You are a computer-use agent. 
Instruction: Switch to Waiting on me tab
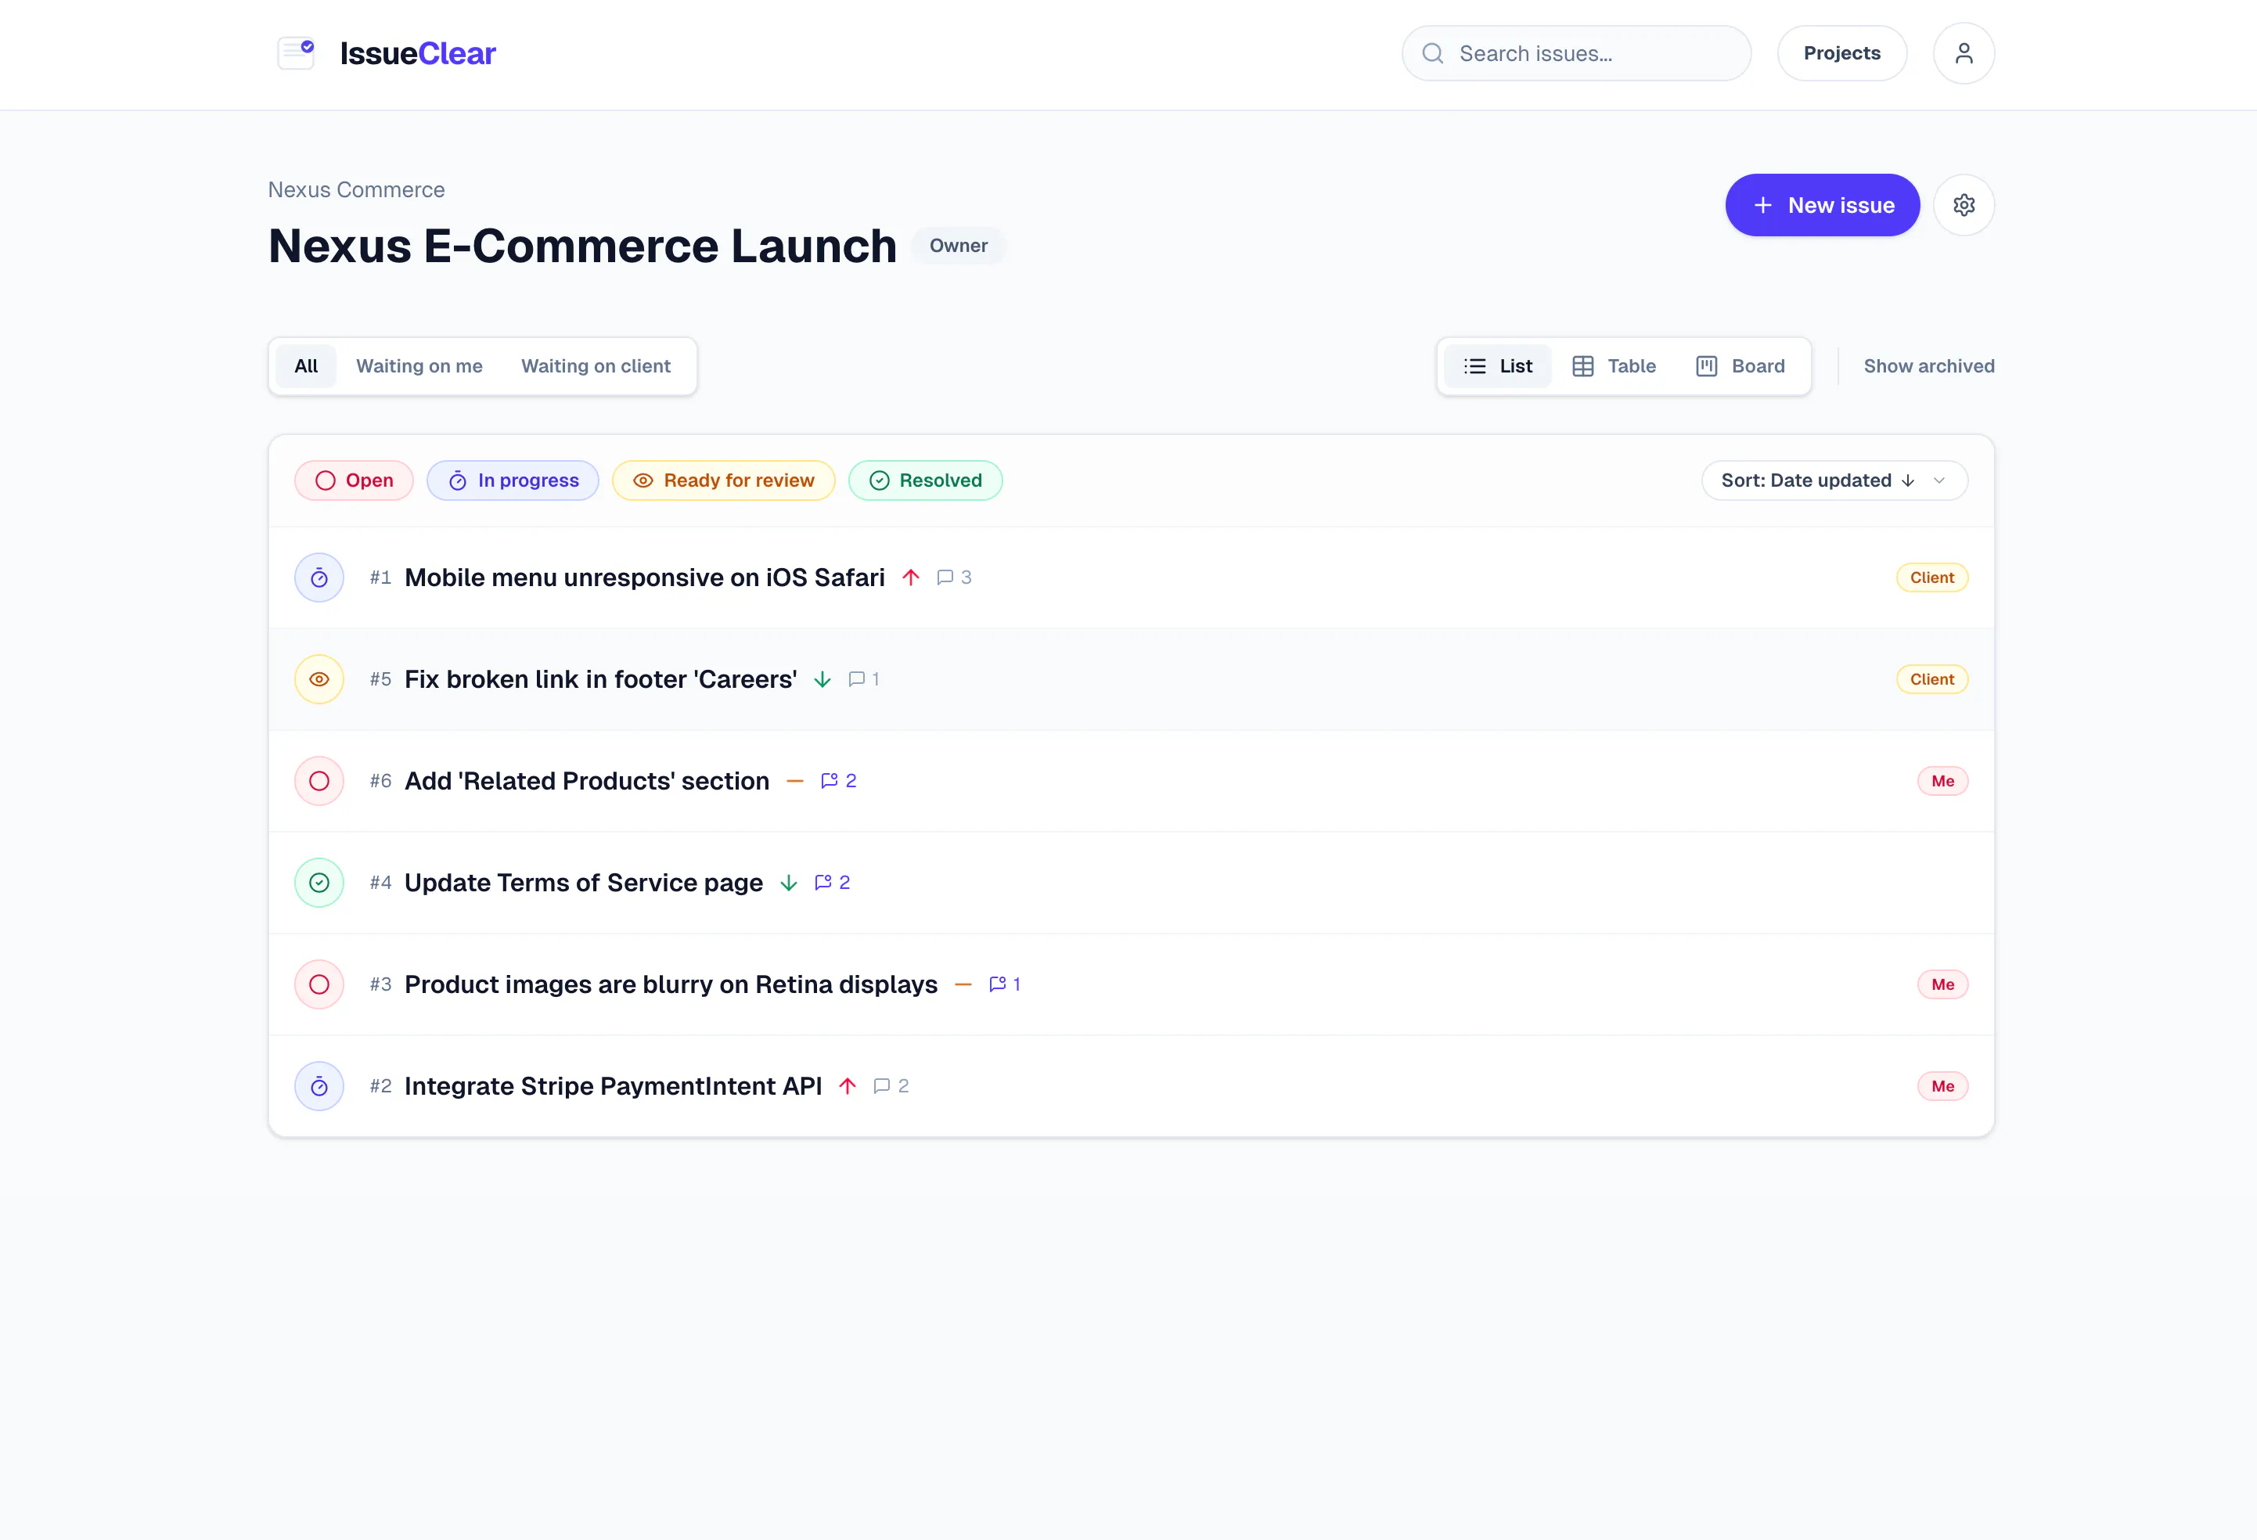tap(419, 366)
